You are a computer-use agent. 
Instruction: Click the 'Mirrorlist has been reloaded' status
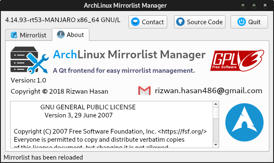(x=43, y=157)
